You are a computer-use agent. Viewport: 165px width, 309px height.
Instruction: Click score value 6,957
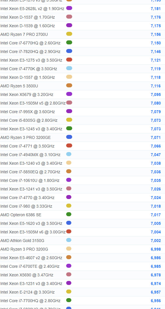[156, 292]
